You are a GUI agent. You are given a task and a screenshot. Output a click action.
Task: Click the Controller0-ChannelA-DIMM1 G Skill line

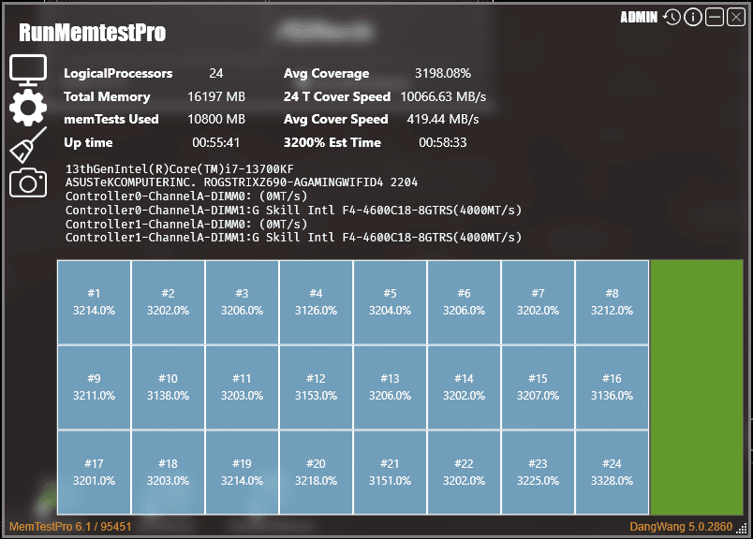[293, 211]
